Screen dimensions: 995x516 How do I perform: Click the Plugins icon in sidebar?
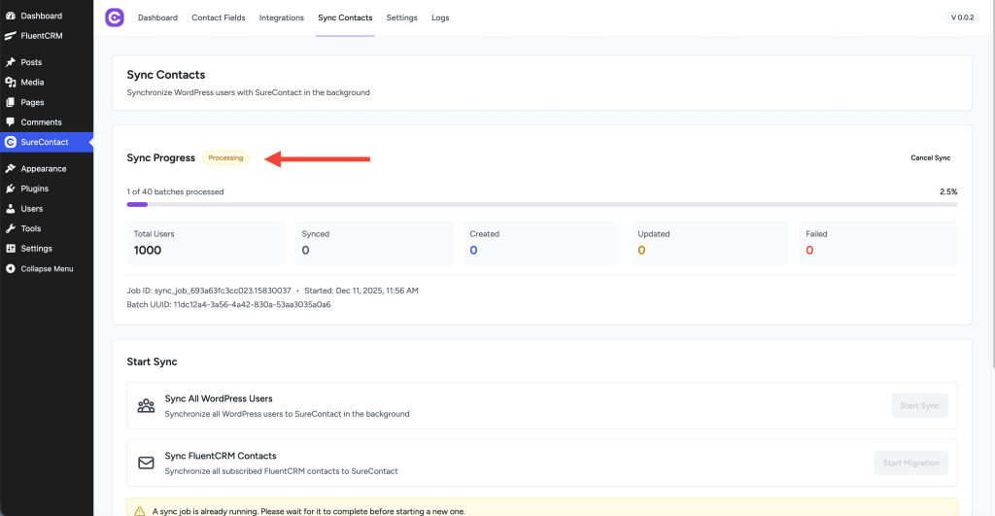click(x=11, y=189)
